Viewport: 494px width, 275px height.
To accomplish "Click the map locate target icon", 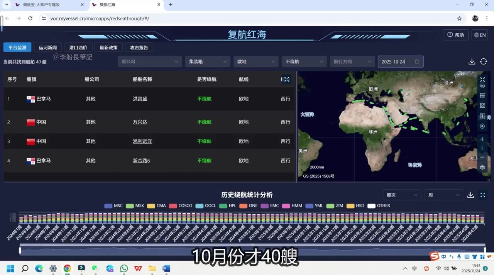I will (x=482, y=126).
